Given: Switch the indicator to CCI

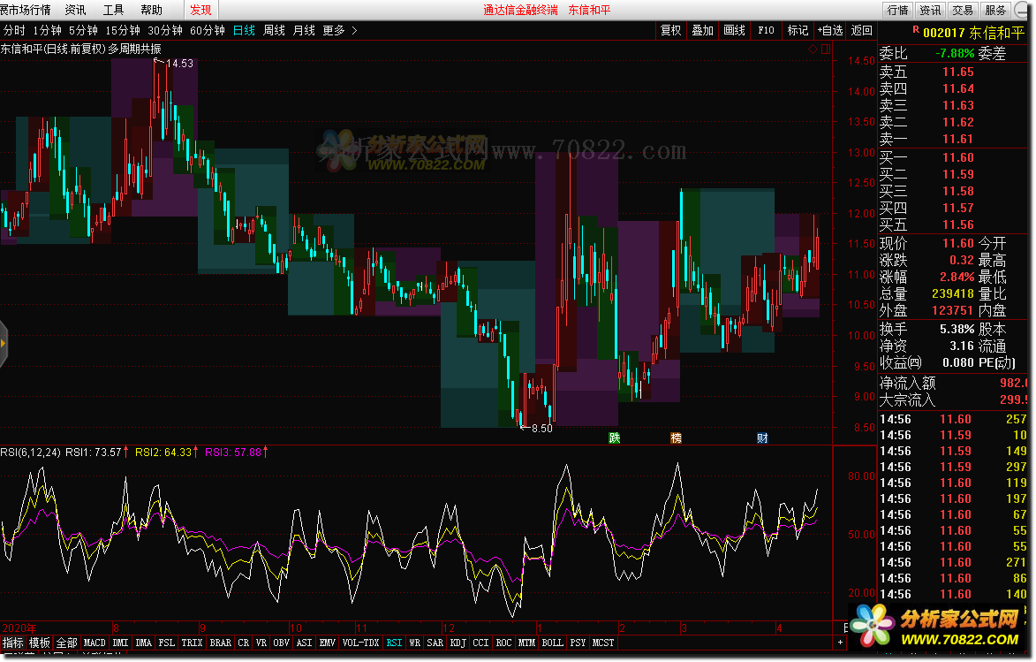Looking at the screenshot, I should (480, 643).
